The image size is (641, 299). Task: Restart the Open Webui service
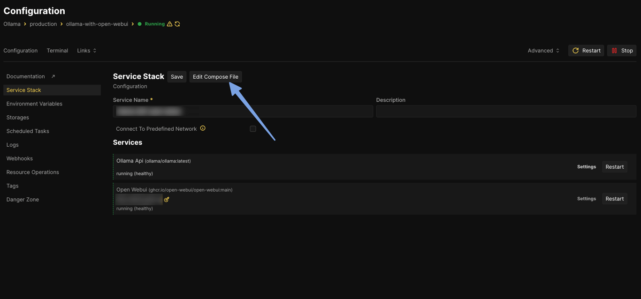coord(614,199)
